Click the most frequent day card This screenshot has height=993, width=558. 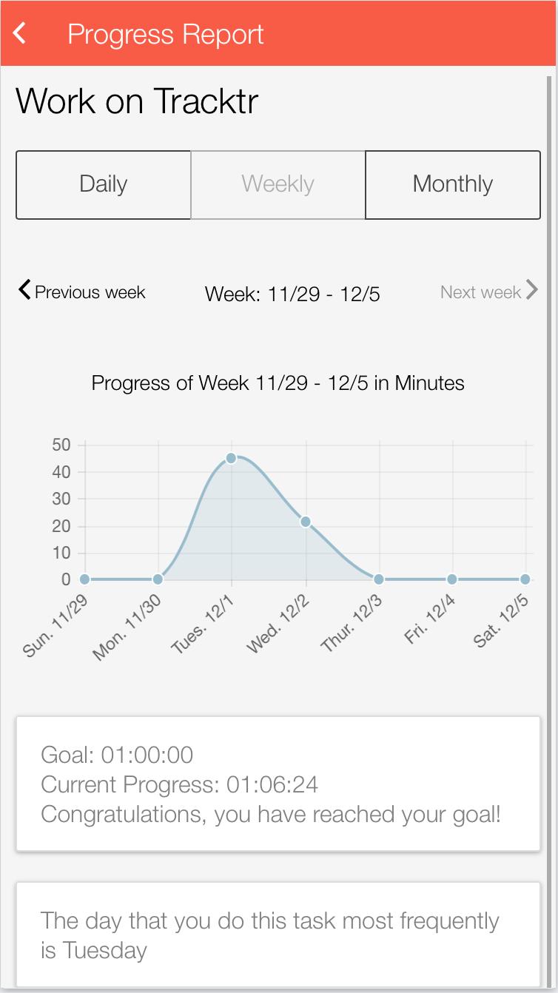pyautogui.click(x=278, y=935)
